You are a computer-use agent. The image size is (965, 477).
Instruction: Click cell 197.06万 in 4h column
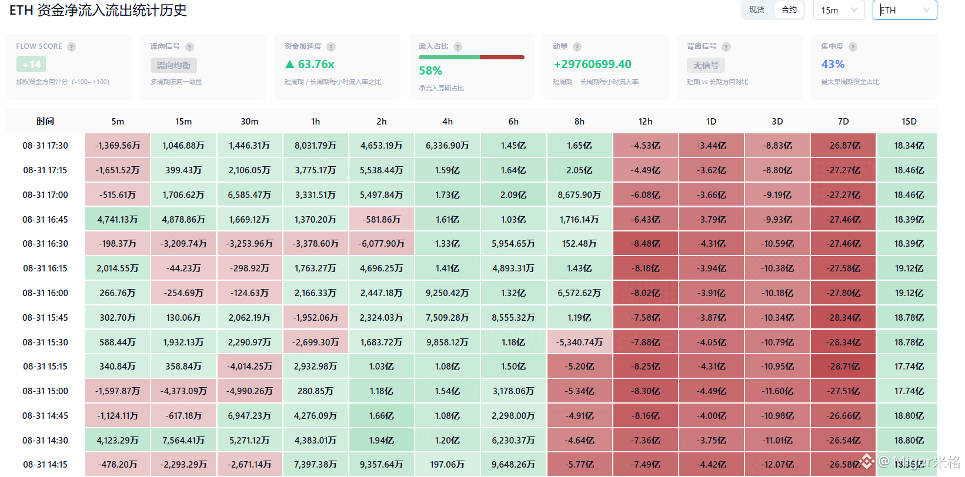point(448,464)
